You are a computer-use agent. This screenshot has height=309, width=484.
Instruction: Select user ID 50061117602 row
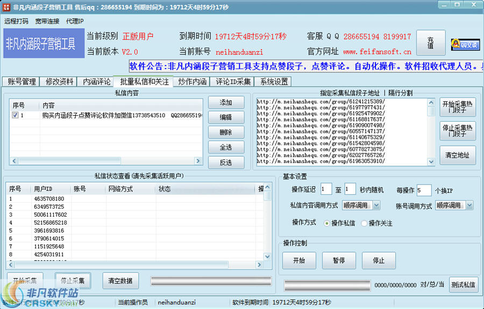click(135, 215)
